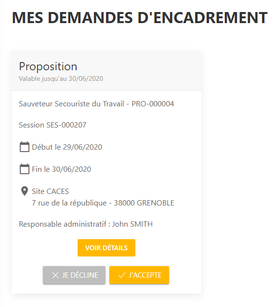Click the Valable jusqu'au 30/06/2020 subtitle
Viewport: 276px width, 307px height.
(x=61, y=78)
